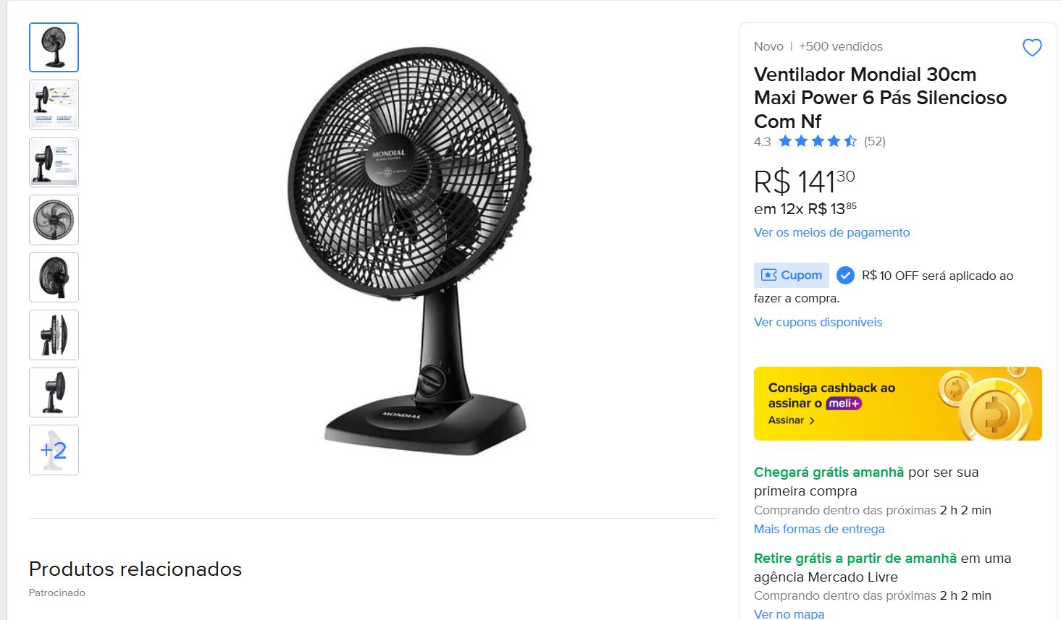Screen dimensions: 1061x620
Task: Click the Cupom ticket badge
Action: click(792, 275)
